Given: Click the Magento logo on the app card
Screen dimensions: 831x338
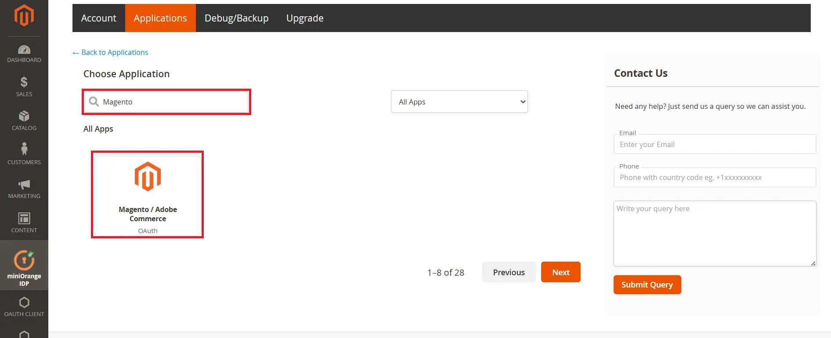Looking at the screenshot, I should point(148,176).
